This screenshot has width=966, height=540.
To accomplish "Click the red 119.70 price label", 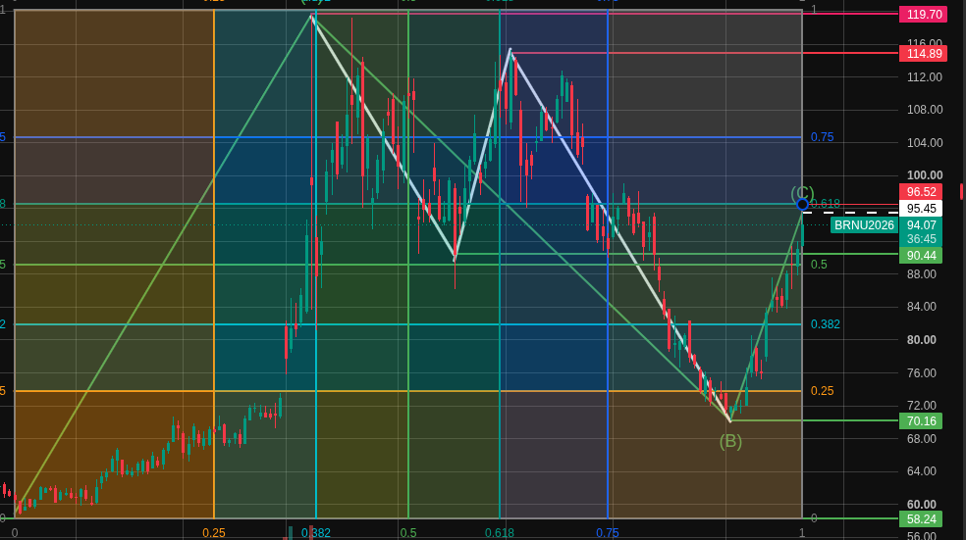I will (924, 14).
